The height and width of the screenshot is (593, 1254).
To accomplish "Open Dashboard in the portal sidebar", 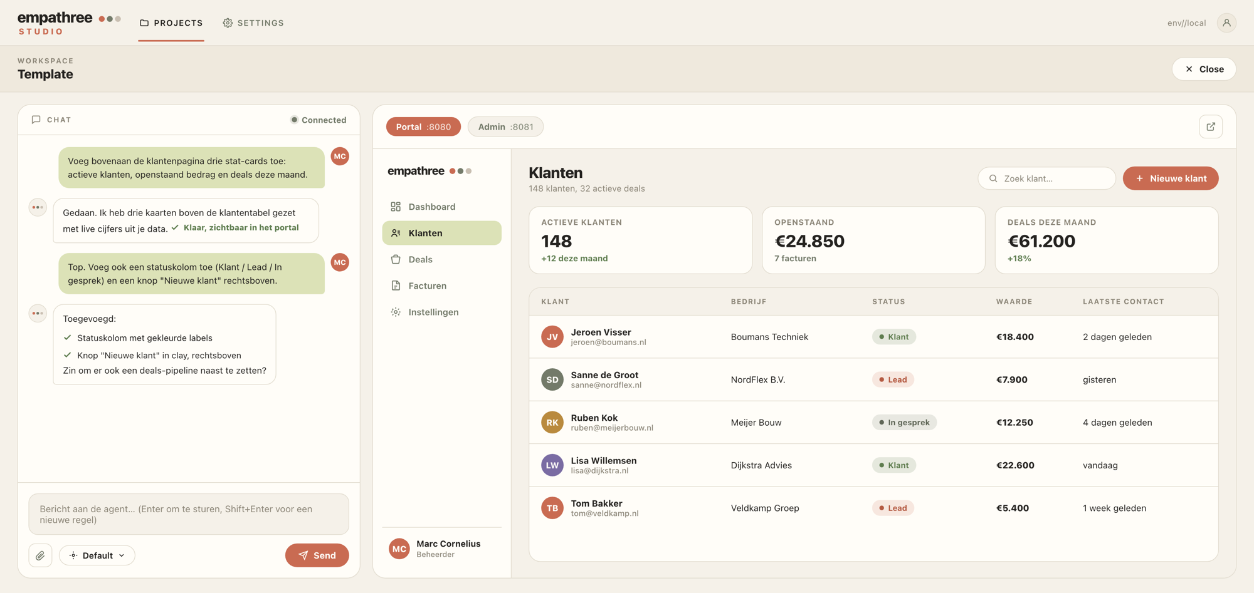I will click(x=441, y=207).
